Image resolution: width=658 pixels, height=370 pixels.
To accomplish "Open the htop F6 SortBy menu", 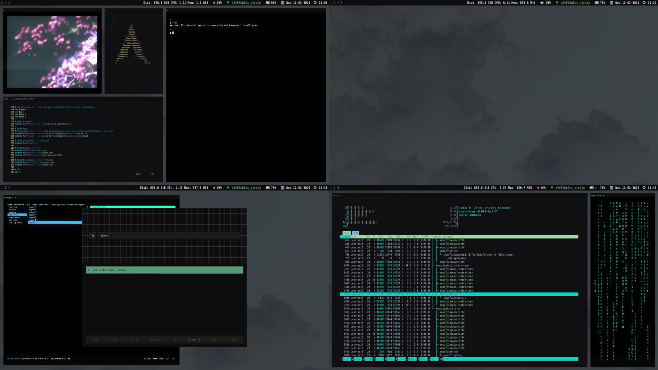I will (x=401, y=359).
